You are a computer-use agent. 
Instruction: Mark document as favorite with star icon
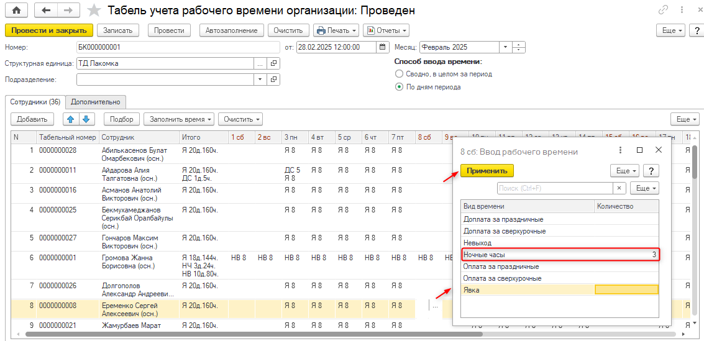click(94, 11)
